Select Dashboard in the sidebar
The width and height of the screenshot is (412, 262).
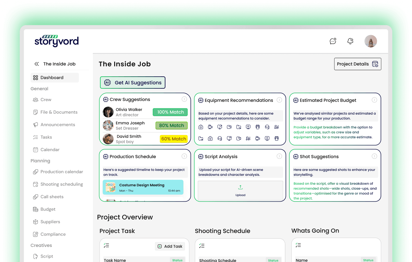52,78
